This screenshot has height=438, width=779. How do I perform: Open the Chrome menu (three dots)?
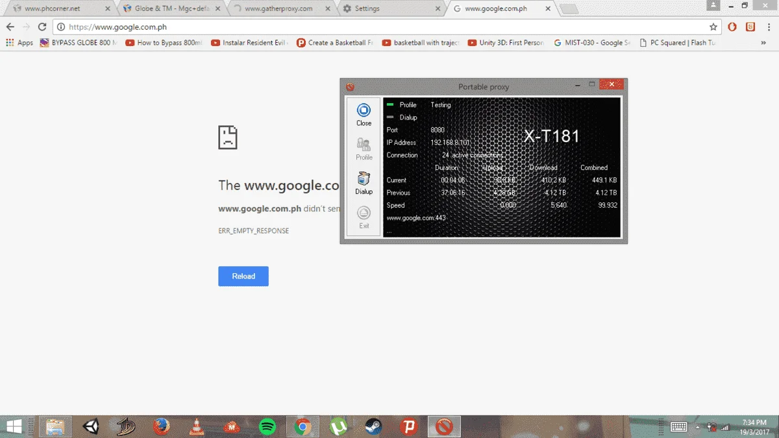[768, 27]
